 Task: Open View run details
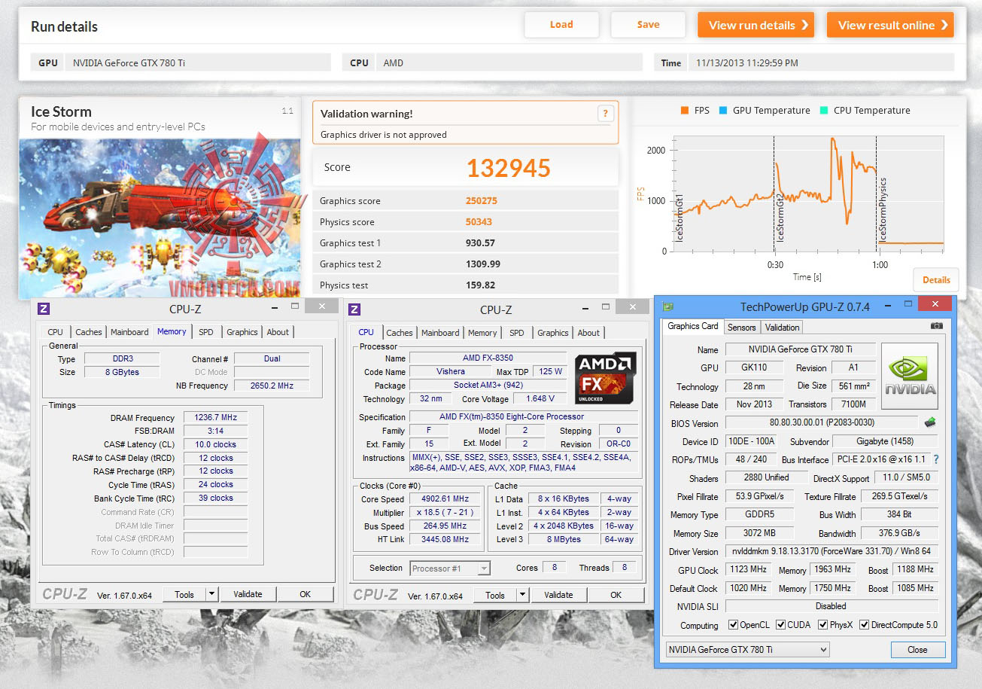click(757, 25)
